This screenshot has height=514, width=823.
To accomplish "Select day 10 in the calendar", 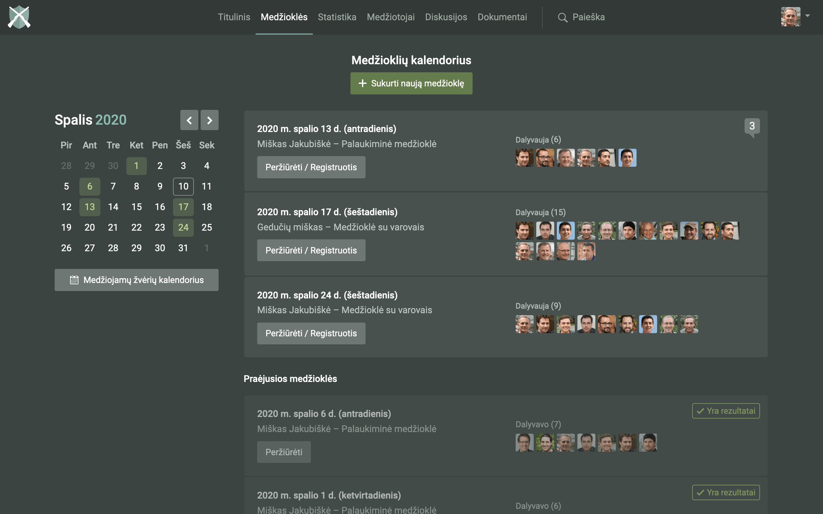I will coord(183,186).
